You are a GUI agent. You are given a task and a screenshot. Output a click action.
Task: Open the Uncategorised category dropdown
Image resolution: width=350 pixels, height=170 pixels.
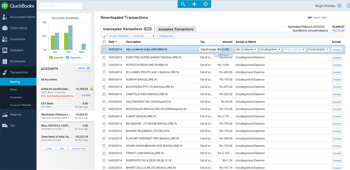coord(270,49)
